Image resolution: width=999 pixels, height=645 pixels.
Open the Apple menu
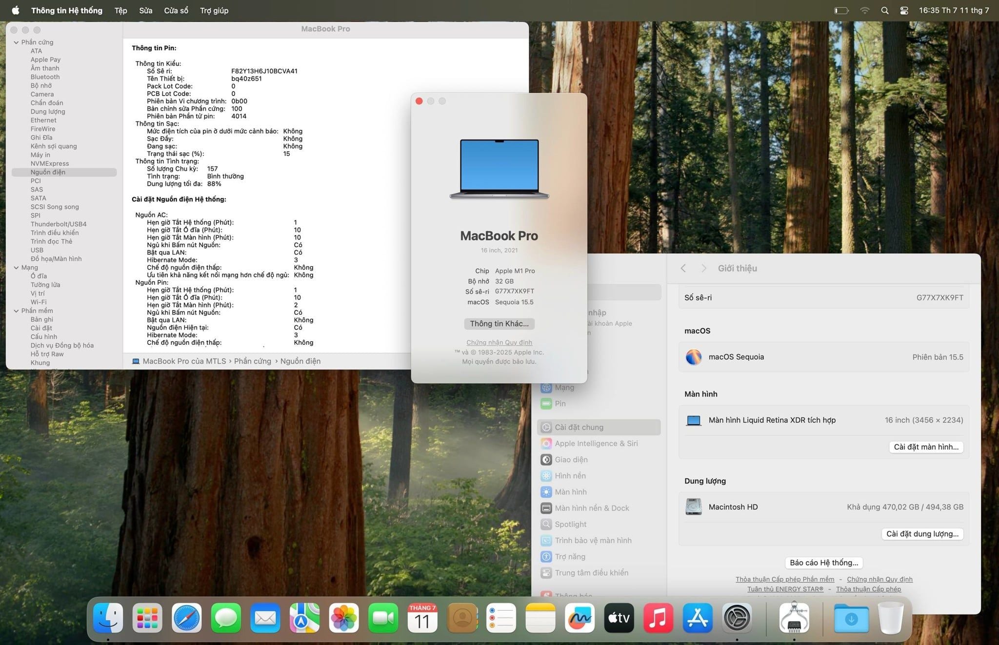tap(15, 10)
